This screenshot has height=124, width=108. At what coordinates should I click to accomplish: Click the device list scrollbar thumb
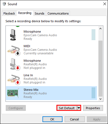point(100,69)
